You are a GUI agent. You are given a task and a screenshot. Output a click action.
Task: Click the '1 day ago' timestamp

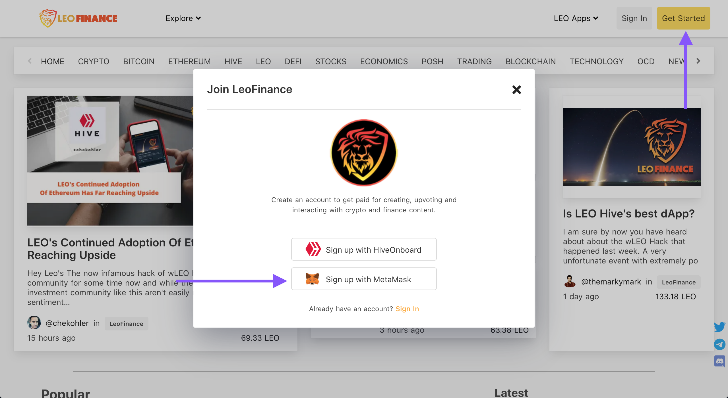click(581, 296)
